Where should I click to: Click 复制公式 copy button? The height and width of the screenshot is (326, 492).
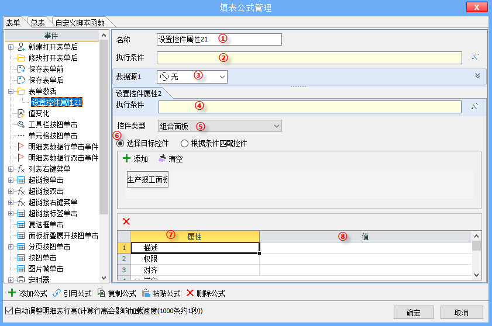pyautogui.click(x=117, y=293)
